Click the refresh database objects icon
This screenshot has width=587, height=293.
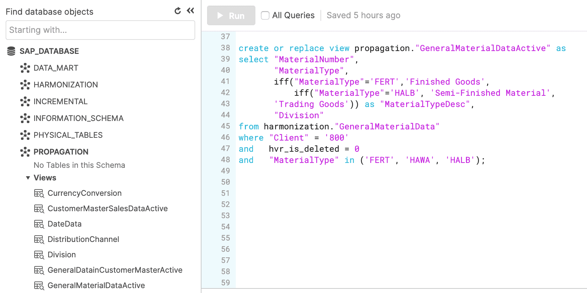coord(178,11)
